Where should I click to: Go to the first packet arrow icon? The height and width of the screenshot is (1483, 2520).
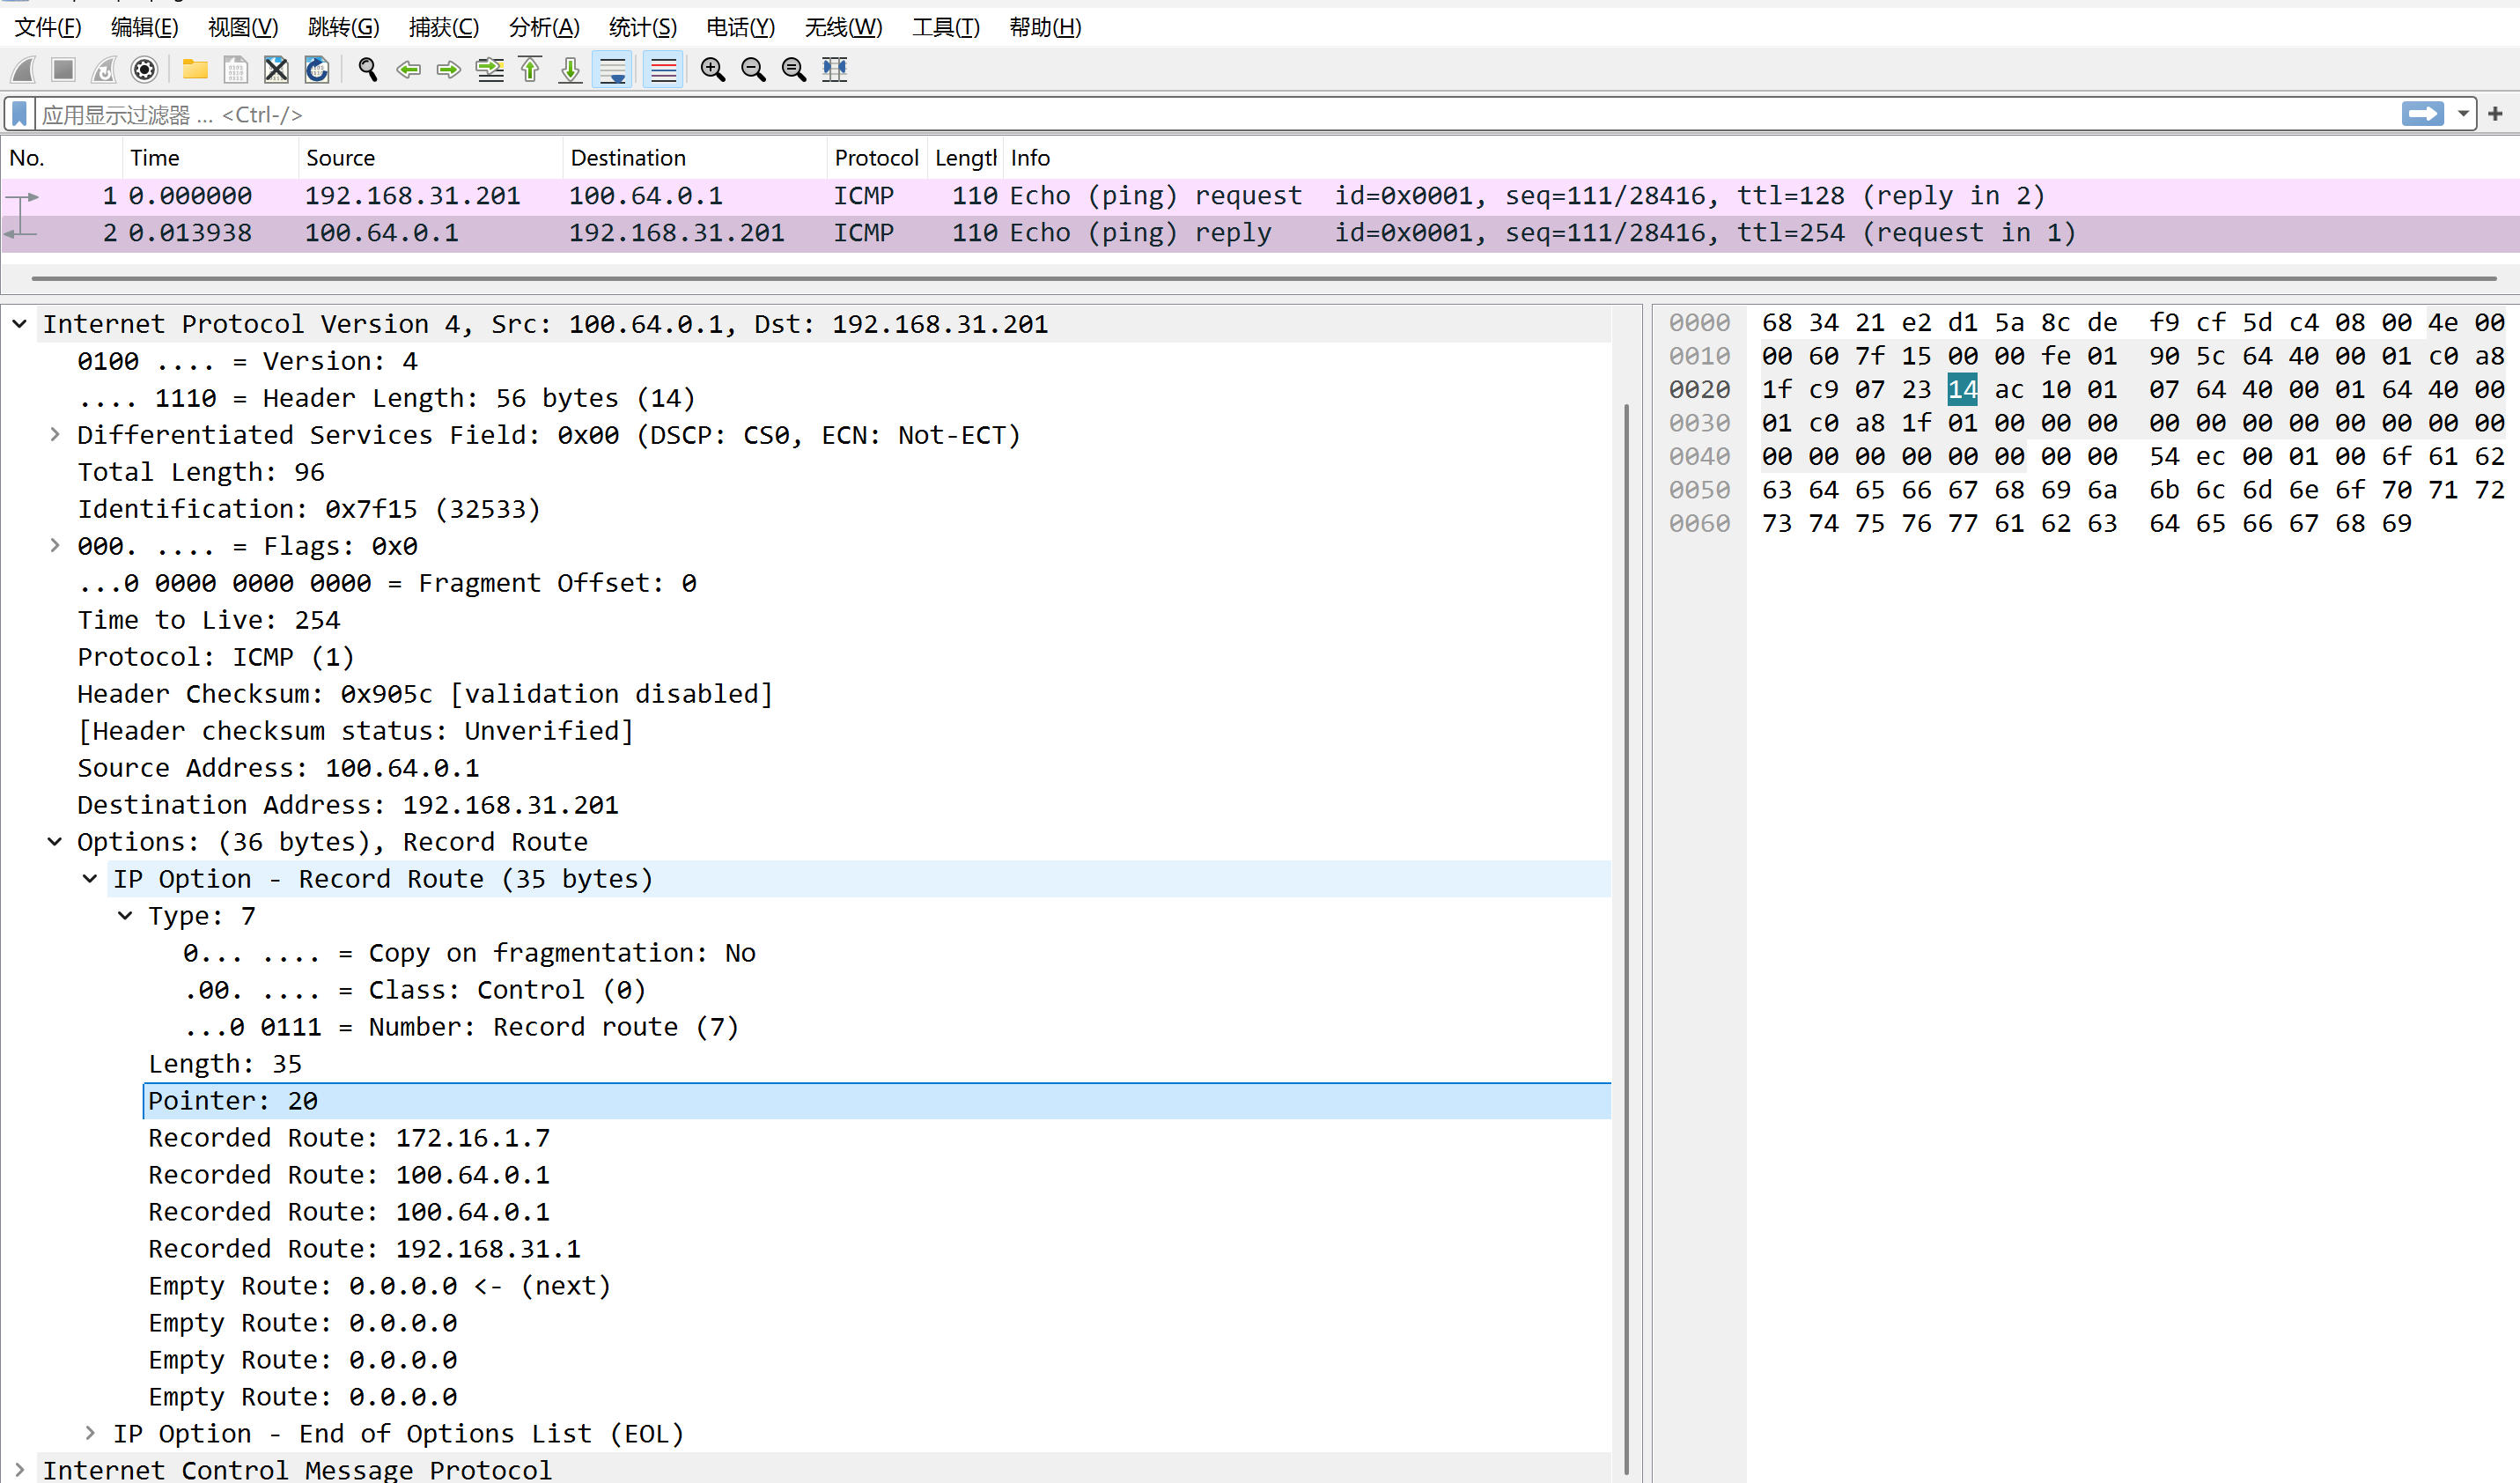point(530,69)
